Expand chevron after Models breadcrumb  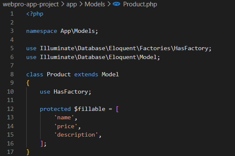coord(109,4)
